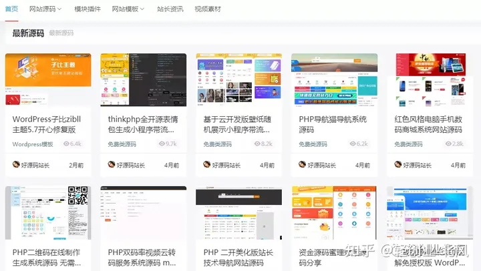Open the 模块插件 menu item
The width and height of the screenshot is (481, 271).
86,9
